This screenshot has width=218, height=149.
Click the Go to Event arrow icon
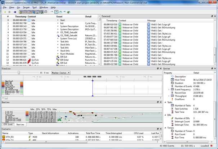click(51, 12)
